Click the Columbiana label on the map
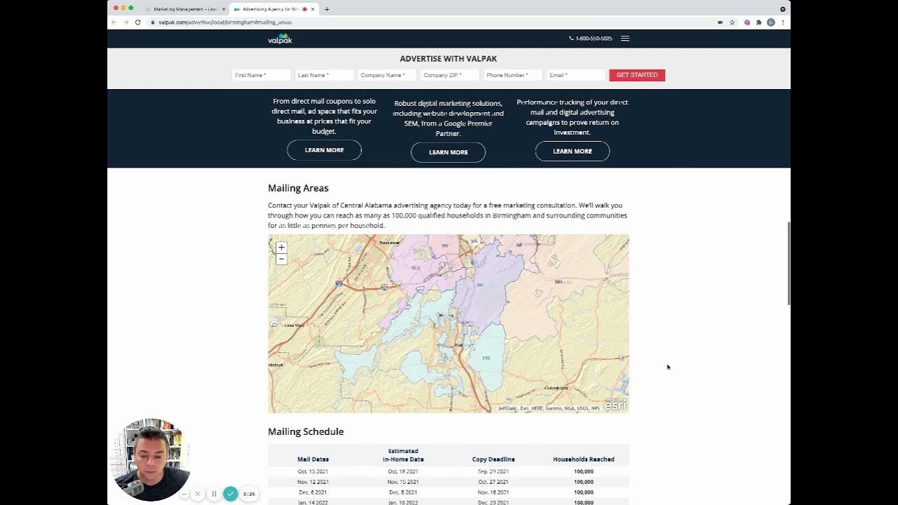Viewport: 898px width, 505px height. [556, 388]
